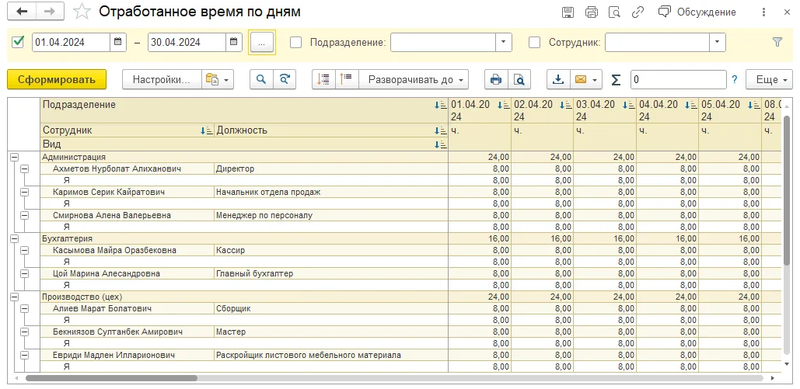The height and width of the screenshot is (389, 800).
Task: Select Евриди Мадлен Илларионович name cell
Action: point(127,356)
